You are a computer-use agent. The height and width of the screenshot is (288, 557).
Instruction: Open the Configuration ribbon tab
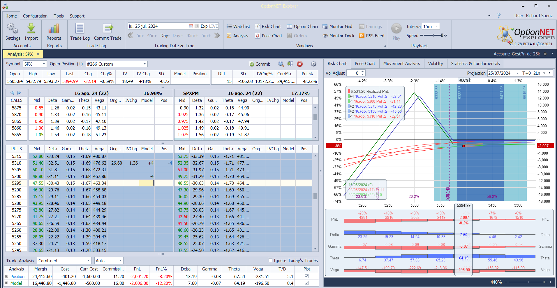click(35, 16)
